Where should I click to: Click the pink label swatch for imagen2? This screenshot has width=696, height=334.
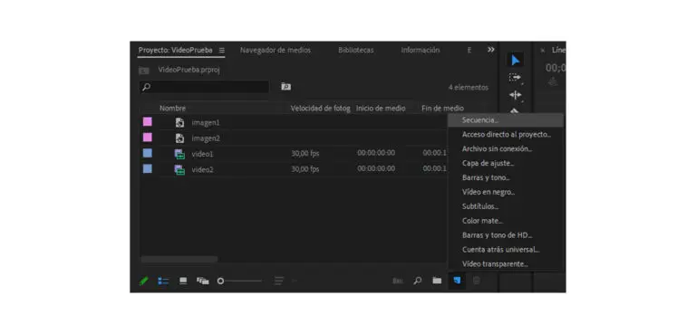(x=148, y=138)
